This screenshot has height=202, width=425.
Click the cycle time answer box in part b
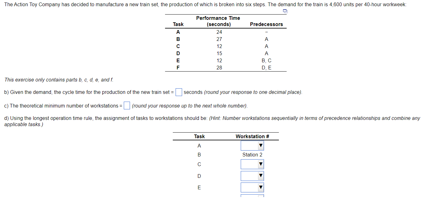(178, 92)
